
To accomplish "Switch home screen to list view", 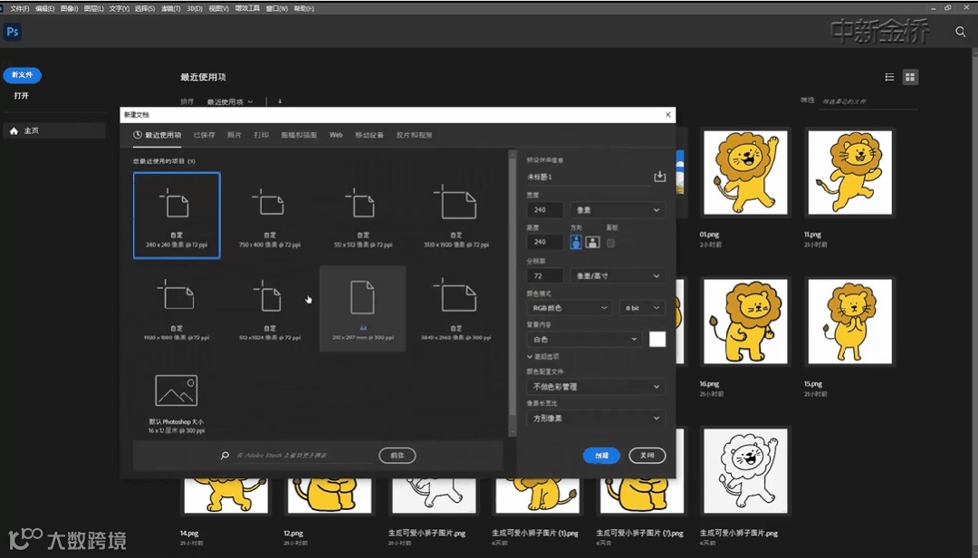I will pyautogui.click(x=889, y=77).
